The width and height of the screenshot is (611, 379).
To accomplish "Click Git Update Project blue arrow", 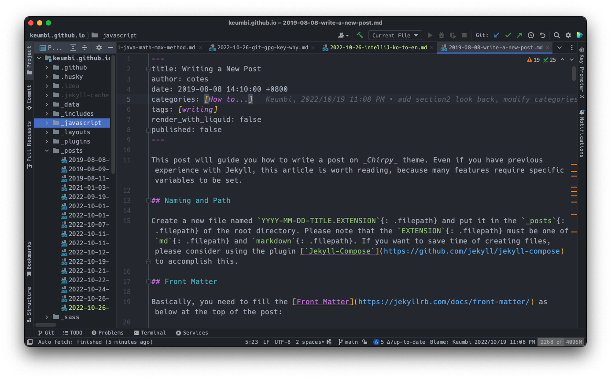I will (x=497, y=35).
